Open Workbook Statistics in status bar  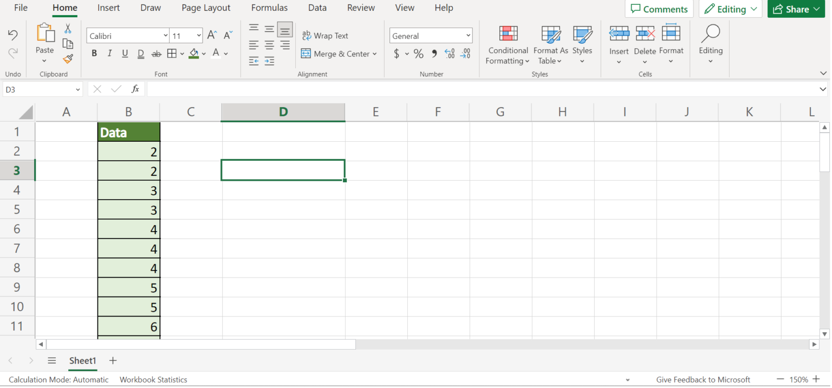[x=153, y=379]
